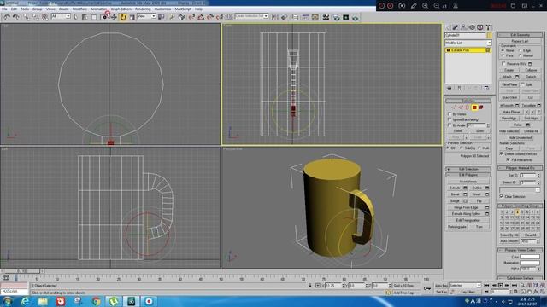Open the Modifiers menu
547x307 pixels.
tap(79, 9)
